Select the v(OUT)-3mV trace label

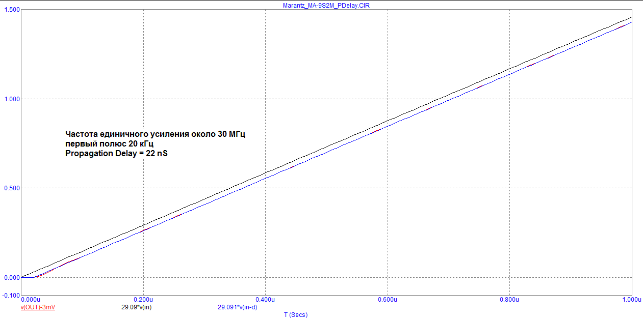click(x=38, y=307)
